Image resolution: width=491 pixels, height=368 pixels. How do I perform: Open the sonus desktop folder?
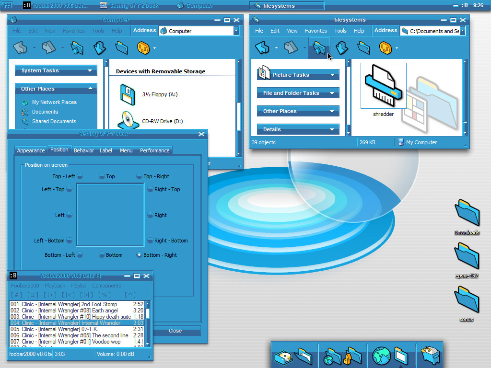[x=467, y=299]
